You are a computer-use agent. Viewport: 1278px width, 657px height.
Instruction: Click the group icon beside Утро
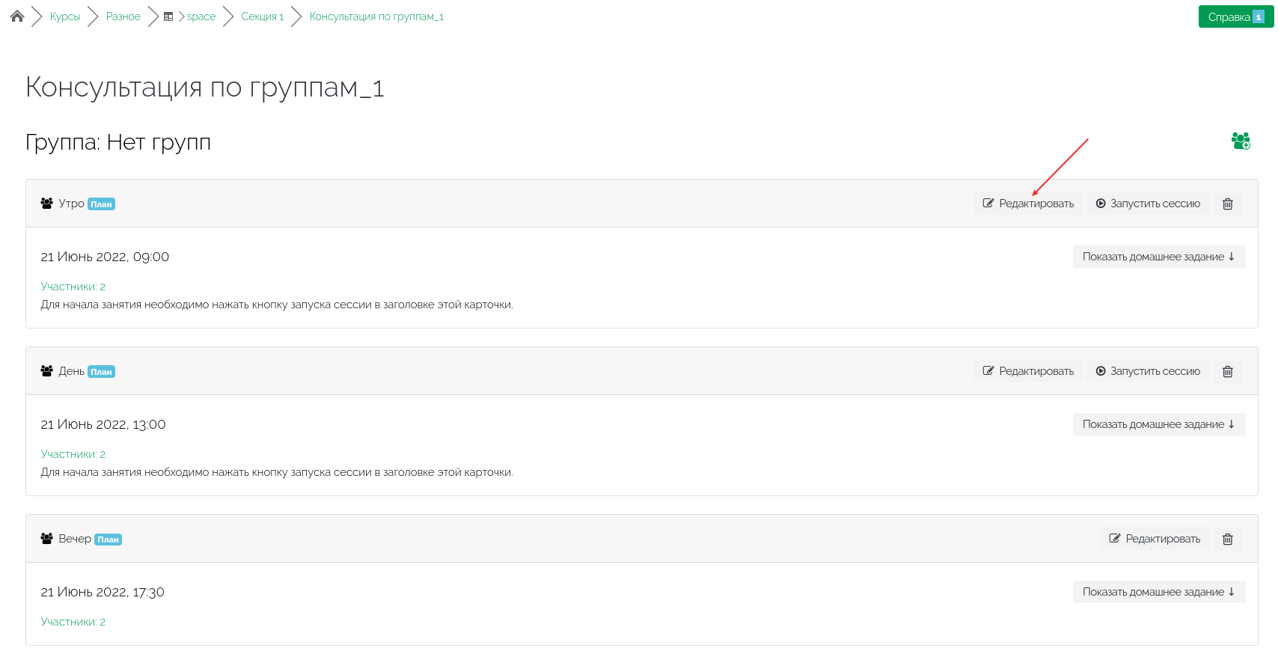(x=47, y=204)
